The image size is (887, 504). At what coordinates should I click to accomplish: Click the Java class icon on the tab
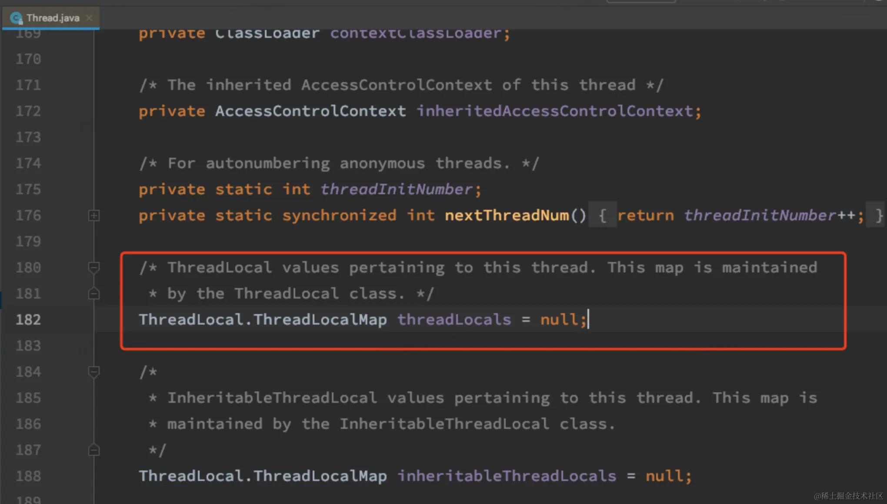coord(16,18)
